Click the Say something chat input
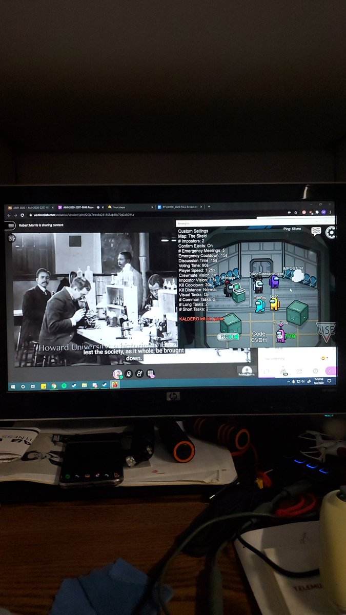Image resolution: width=346 pixels, height=615 pixels. (290, 358)
